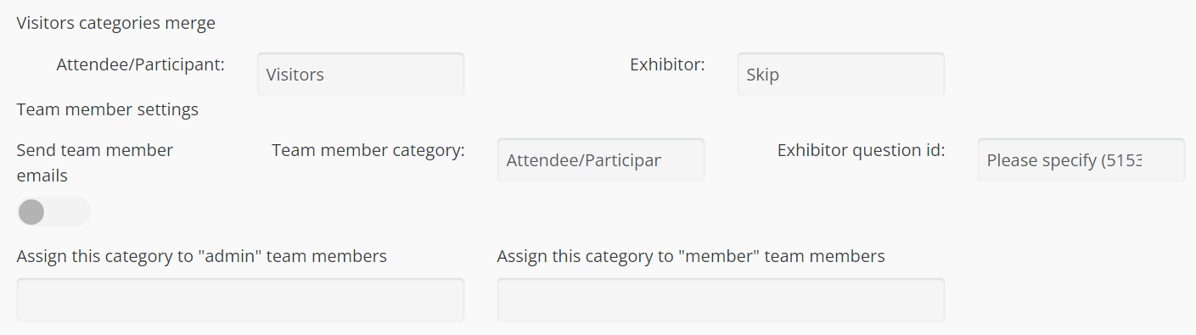The height and width of the screenshot is (335, 1196).
Task: Click the "Send team member emails" label
Action: pos(95,163)
